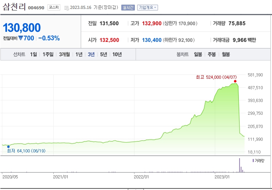Select the 1일 line chart period
Image resolution: width=272 pixels, height=190 pixels.
(x=34, y=54)
